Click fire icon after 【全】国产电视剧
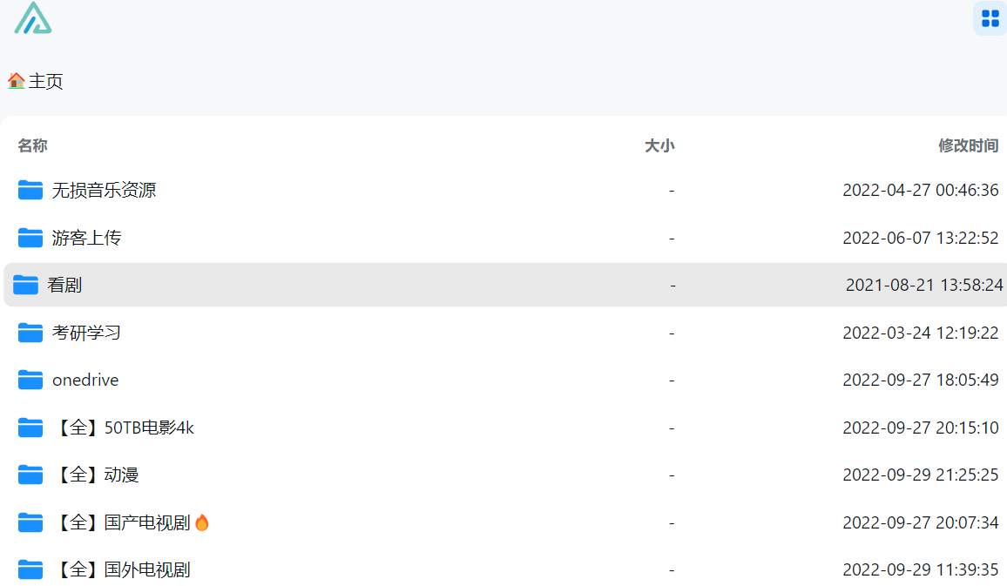The width and height of the screenshot is (1007, 586). click(202, 522)
